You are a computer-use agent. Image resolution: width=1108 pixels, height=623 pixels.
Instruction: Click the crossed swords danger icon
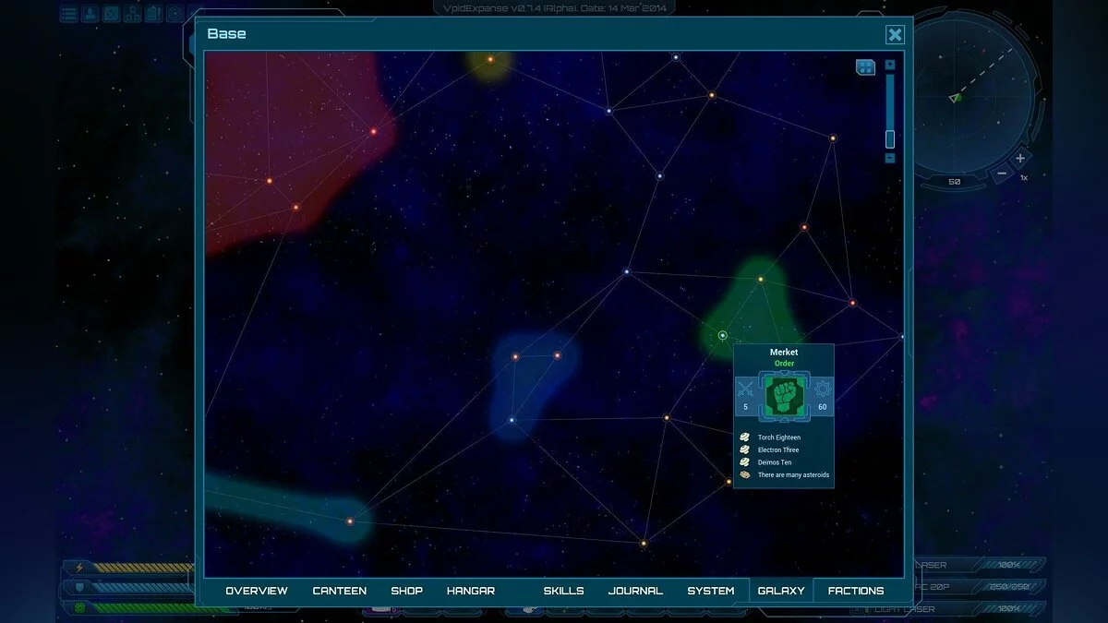746,389
